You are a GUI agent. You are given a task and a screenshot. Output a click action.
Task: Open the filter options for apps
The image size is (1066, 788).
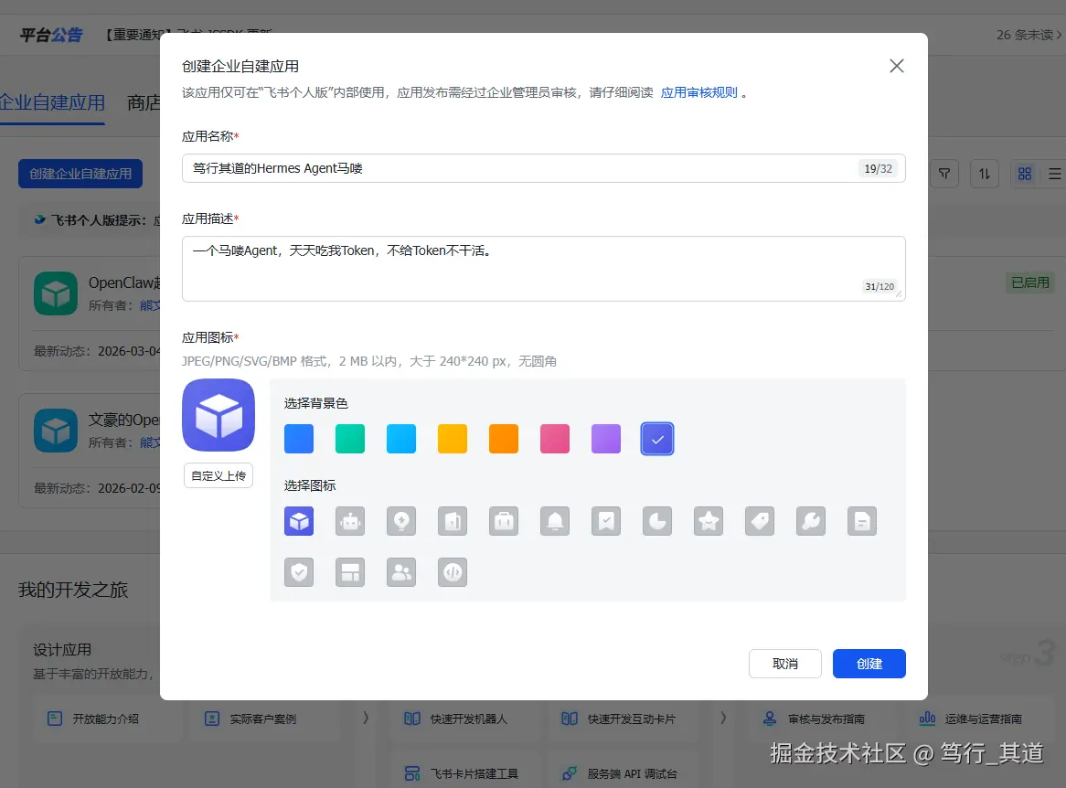944,173
